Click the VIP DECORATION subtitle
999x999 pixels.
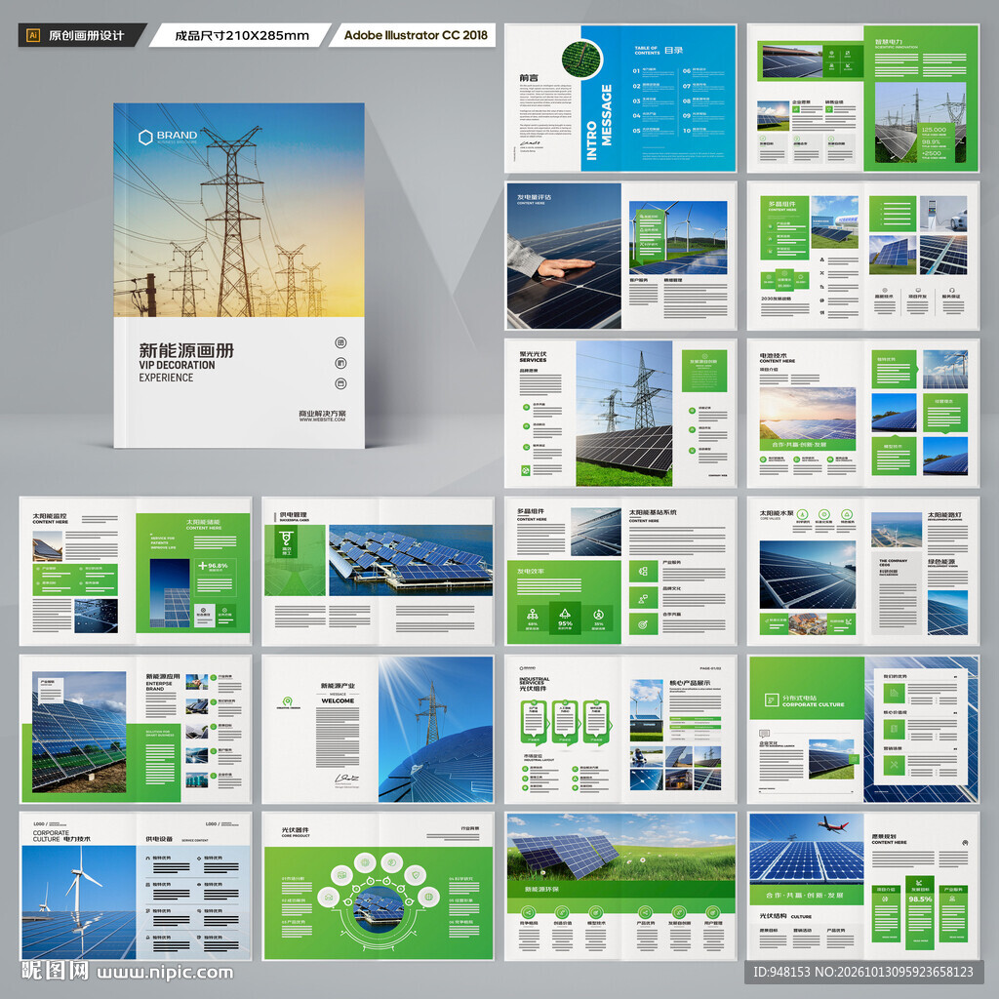pyautogui.click(x=177, y=365)
